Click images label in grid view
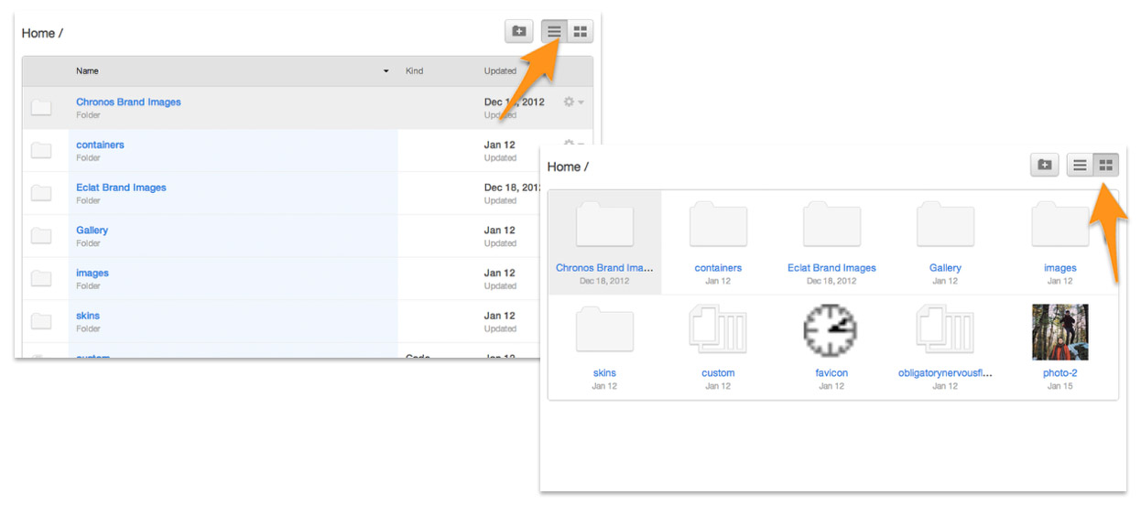1141x505 pixels. [1060, 268]
